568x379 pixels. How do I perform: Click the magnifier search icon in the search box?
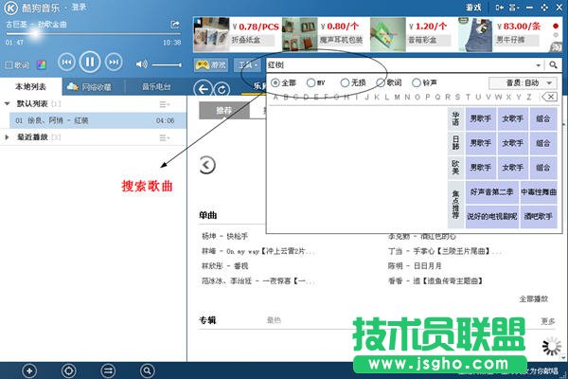[553, 65]
